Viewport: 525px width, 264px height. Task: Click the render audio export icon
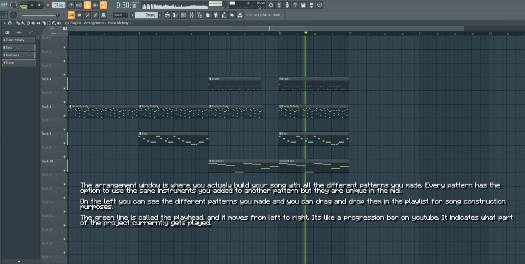[x=311, y=5]
